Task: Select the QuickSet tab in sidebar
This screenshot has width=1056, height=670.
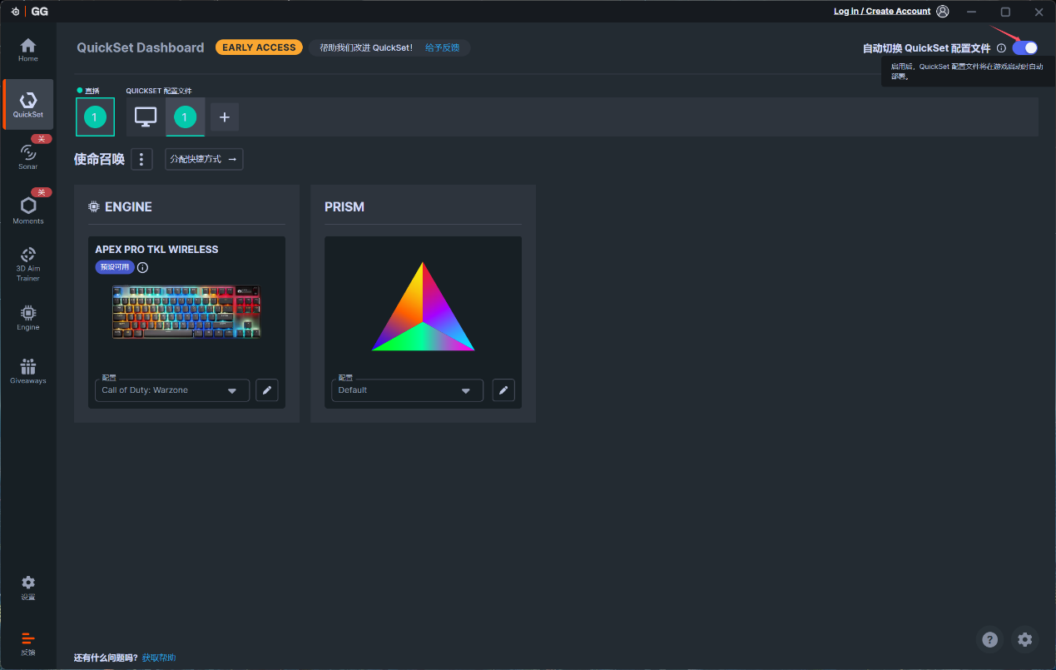Action: (28, 104)
